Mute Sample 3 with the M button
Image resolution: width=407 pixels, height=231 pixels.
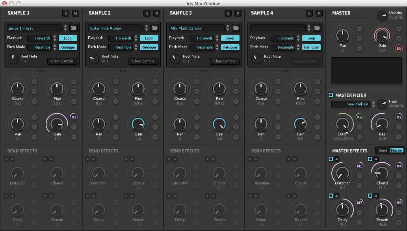coord(238,13)
